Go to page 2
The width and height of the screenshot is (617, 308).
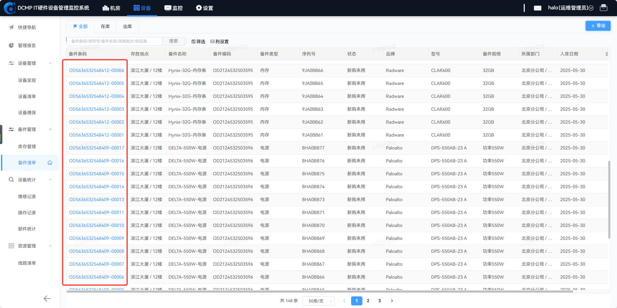[x=368, y=301]
